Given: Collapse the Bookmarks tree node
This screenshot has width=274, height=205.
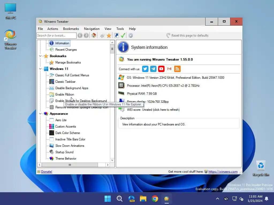Looking at the screenshot, I should click(40, 56).
